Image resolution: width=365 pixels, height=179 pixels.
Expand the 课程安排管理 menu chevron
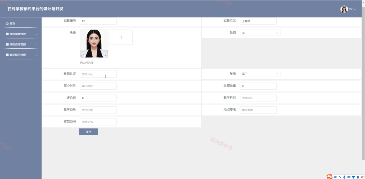(x=37, y=44)
